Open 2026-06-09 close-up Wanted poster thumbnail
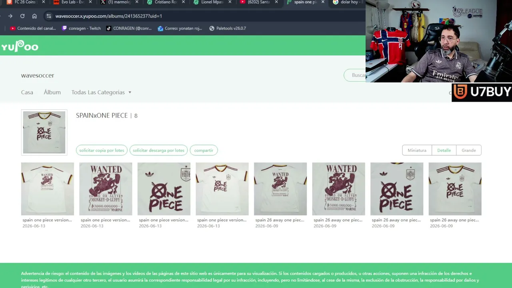Screen dimensions: 512x288 tap(338, 189)
